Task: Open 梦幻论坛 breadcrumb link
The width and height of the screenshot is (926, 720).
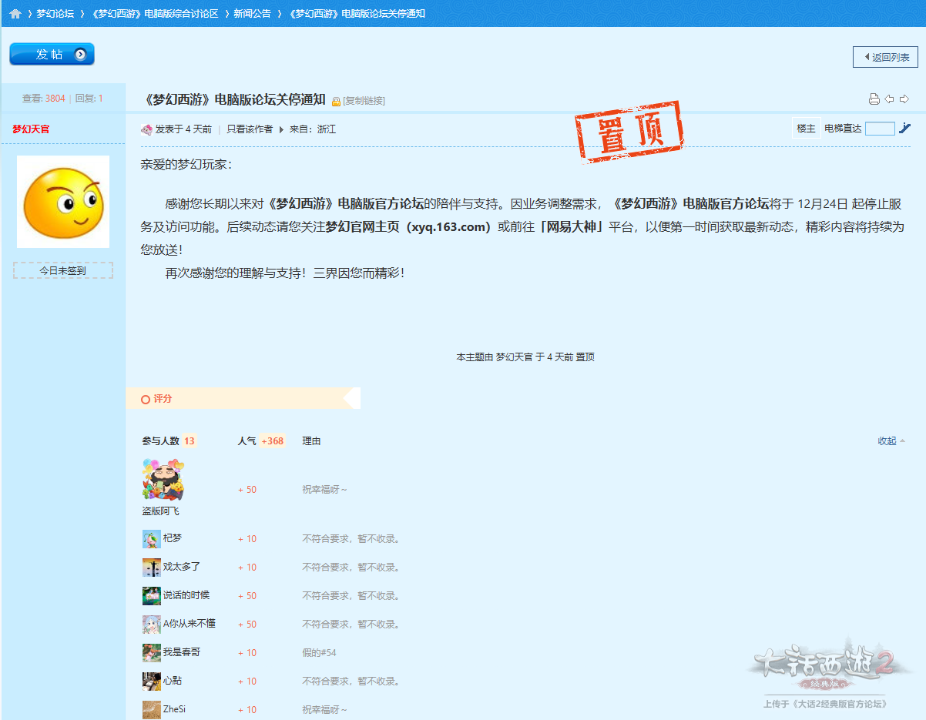Action: (55, 14)
